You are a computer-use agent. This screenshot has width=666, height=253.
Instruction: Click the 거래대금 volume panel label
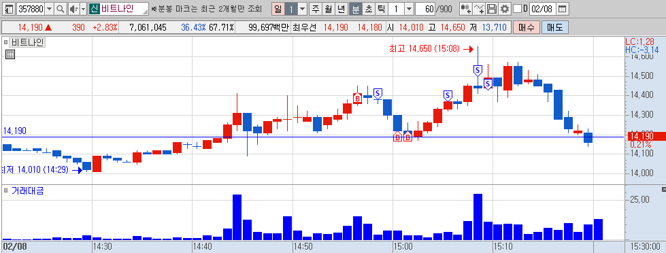click(x=27, y=190)
